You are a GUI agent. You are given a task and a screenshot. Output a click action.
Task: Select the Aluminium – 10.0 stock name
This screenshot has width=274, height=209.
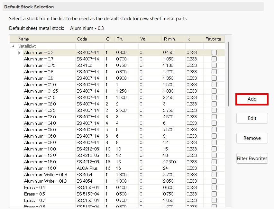(40, 149)
